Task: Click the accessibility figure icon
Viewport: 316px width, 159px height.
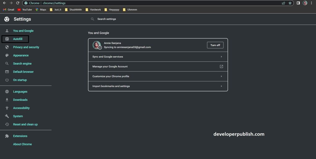Action: 7,108
